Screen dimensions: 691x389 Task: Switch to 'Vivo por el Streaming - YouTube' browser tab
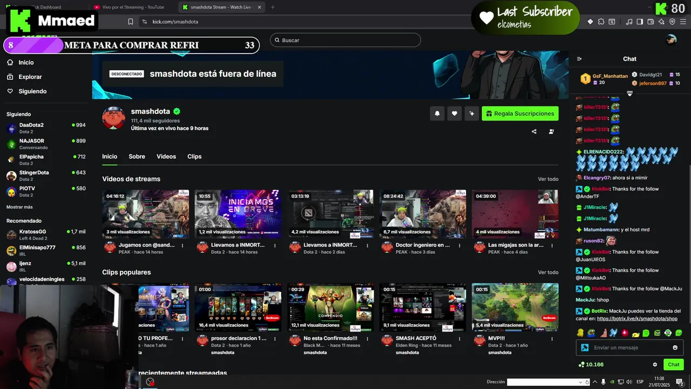(133, 7)
